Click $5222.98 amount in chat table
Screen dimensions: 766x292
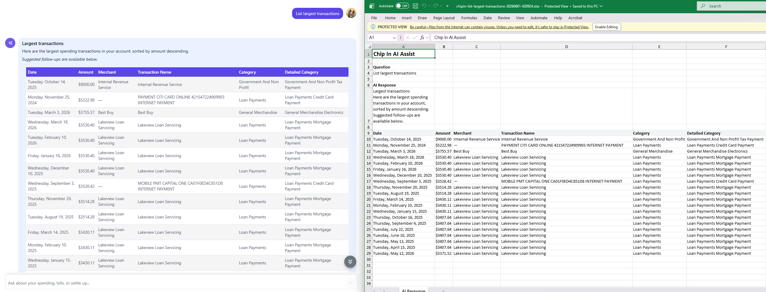(x=86, y=100)
